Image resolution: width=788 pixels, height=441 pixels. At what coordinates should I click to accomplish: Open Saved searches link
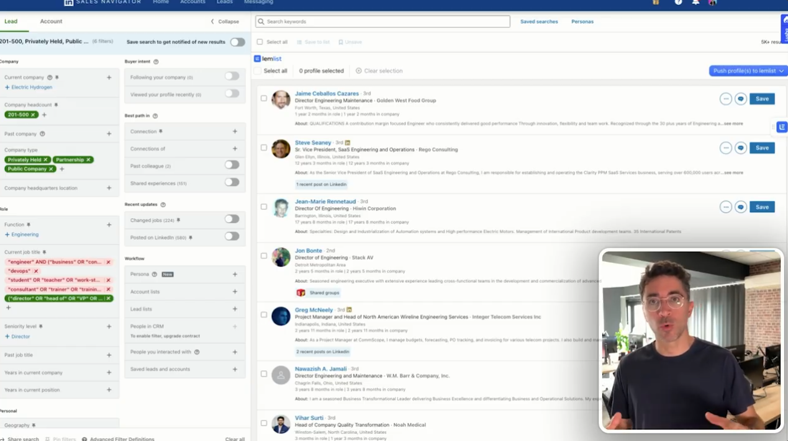(x=539, y=22)
